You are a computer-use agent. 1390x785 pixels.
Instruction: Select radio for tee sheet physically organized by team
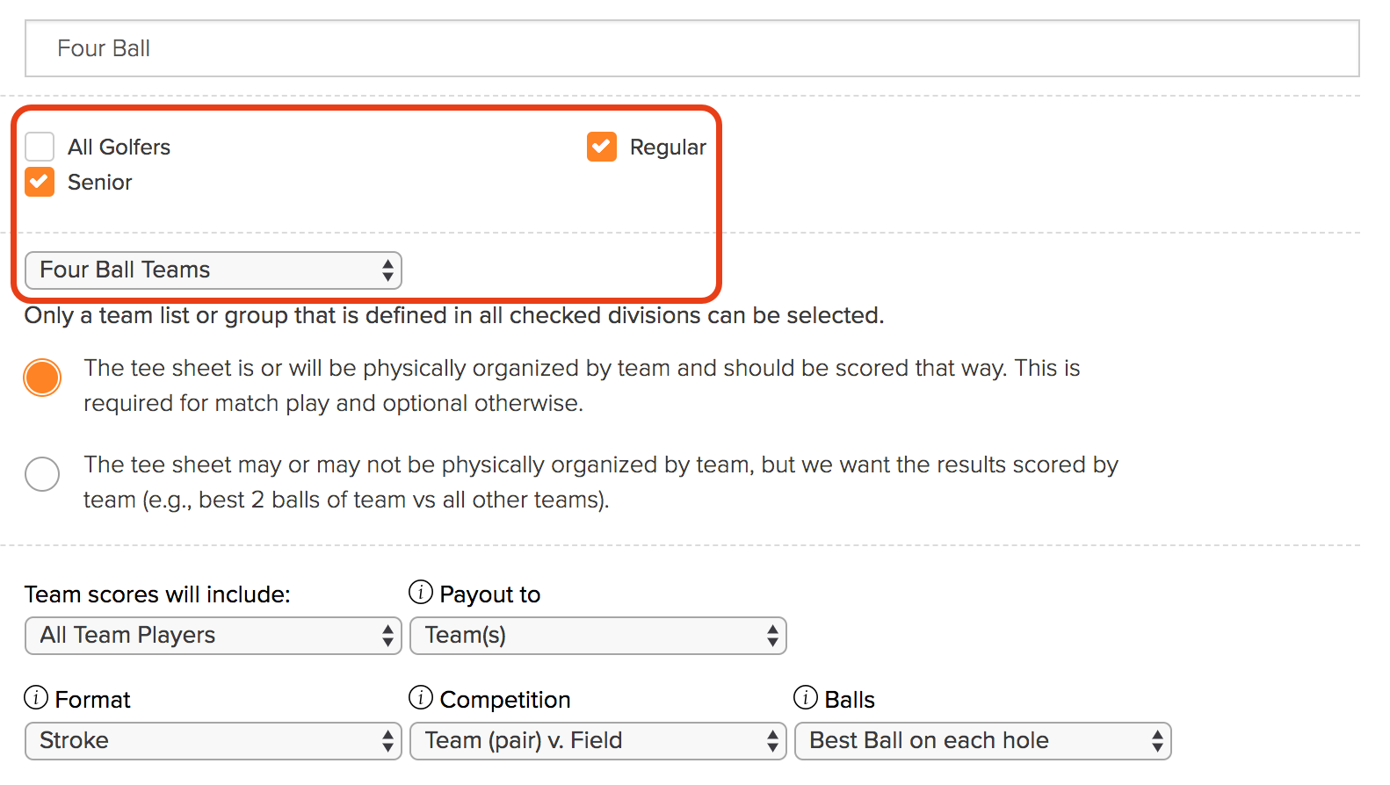pos(42,378)
